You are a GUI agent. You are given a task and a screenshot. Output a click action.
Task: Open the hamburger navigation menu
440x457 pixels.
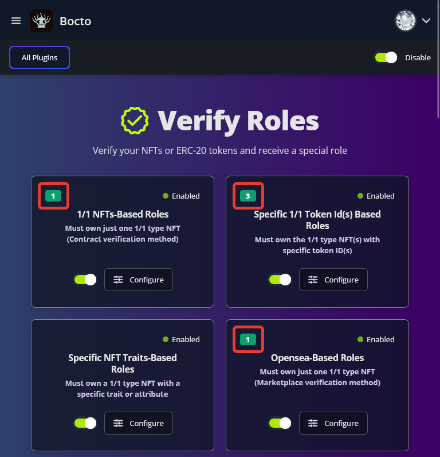click(16, 21)
